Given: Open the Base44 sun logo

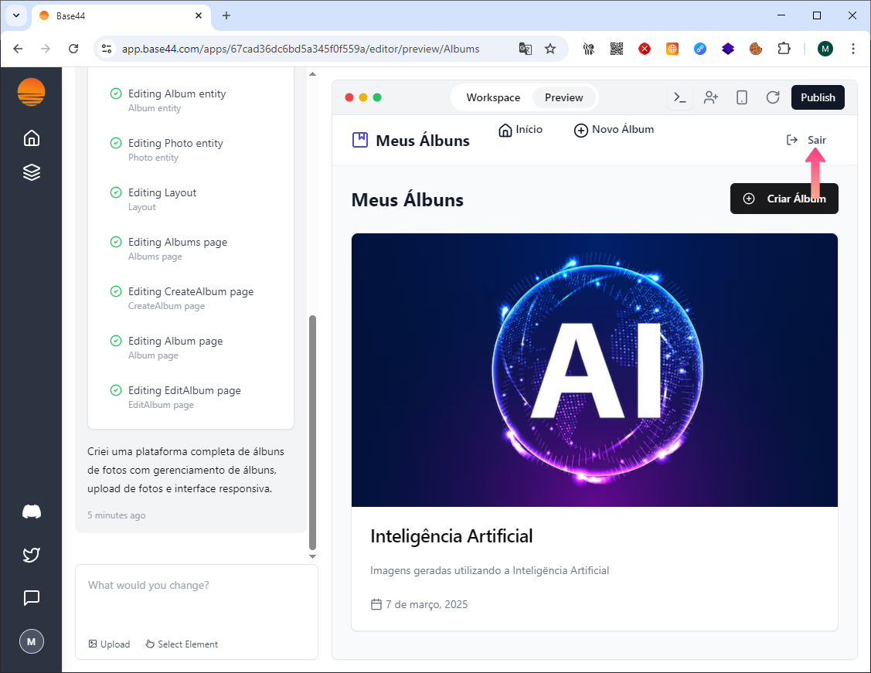Looking at the screenshot, I should 31,92.
